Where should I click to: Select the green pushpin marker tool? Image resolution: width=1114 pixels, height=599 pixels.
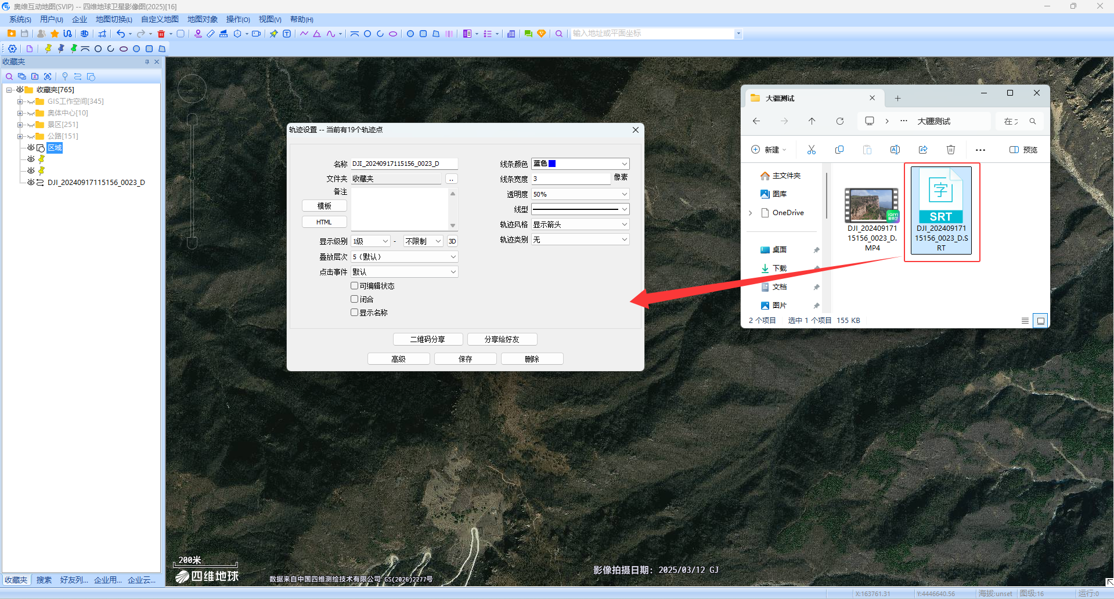[x=74, y=49]
